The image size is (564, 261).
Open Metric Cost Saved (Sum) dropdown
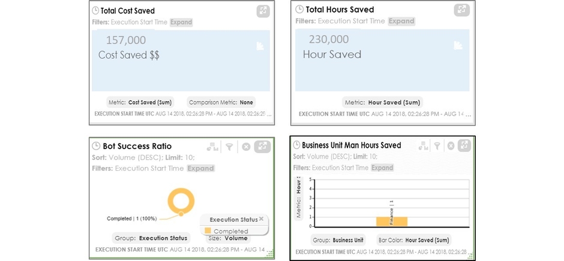point(142,102)
